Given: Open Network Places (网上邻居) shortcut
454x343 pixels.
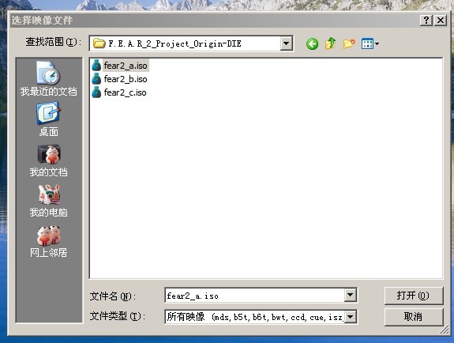Looking at the screenshot, I should [49, 241].
